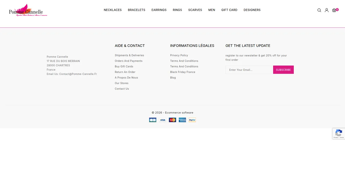Image resolution: width=345 pixels, height=194 pixels.
Task: Open A Propos De Nous link
Action: coord(126,78)
